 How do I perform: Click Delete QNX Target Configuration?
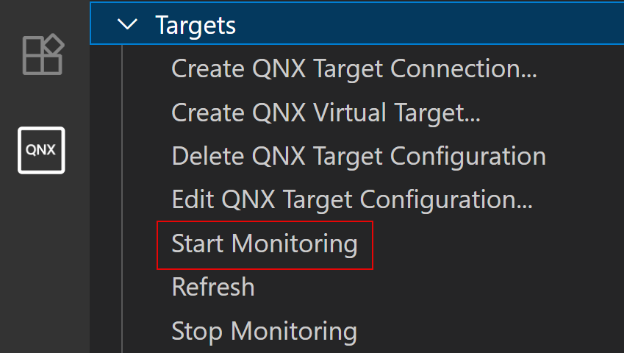358,156
